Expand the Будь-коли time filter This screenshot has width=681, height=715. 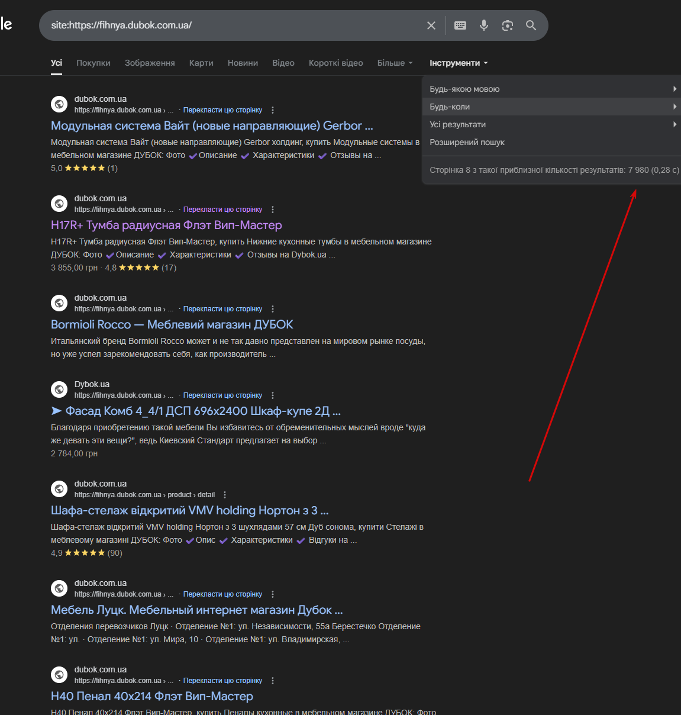[x=551, y=107]
